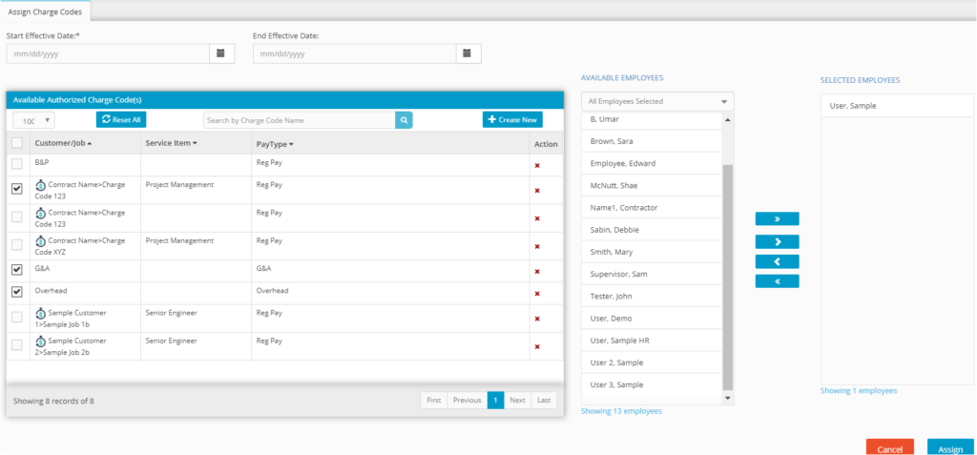This screenshot has height=455, width=977.
Task: Go to the Next page in pagination
Action: [517, 401]
